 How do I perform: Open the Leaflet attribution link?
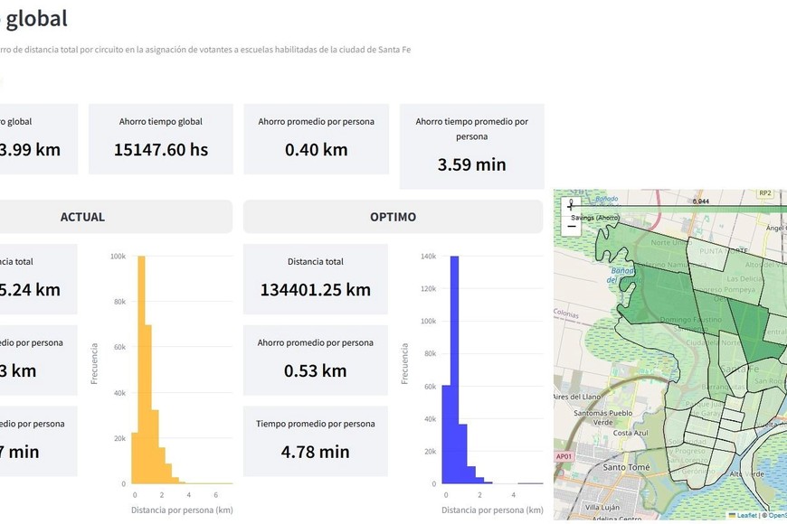[x=744, y=515]
